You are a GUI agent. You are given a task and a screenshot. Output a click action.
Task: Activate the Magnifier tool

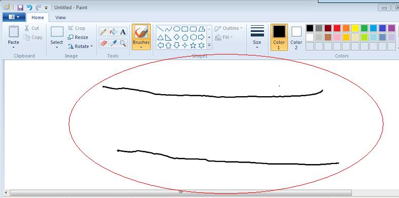click(x=123, y=43)
